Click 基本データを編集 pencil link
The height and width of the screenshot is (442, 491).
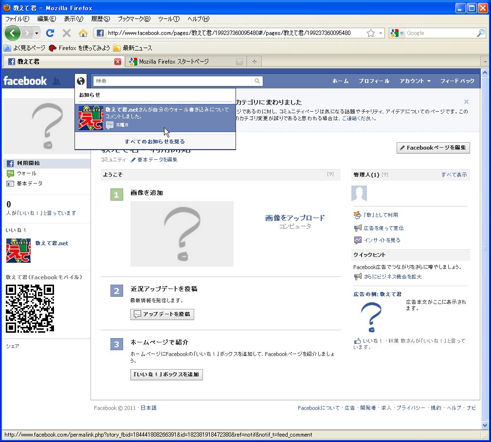click(x=154, y=160)
